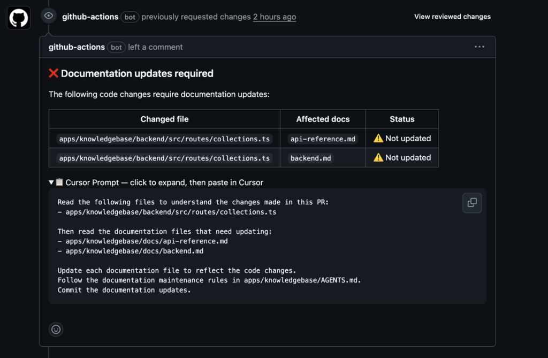
Task: Click github-actions author name in comment header
Action: (x=77, y=47)
